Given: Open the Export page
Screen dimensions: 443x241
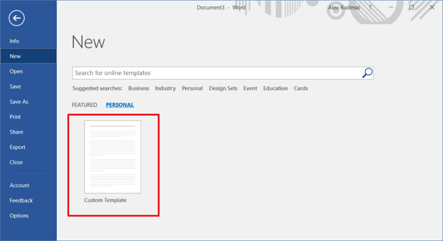Looking at the screenshot, I should click(28, 147).
